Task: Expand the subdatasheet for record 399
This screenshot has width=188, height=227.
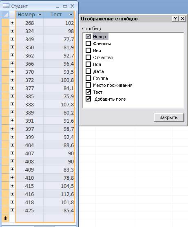Action: click(12, 137)
